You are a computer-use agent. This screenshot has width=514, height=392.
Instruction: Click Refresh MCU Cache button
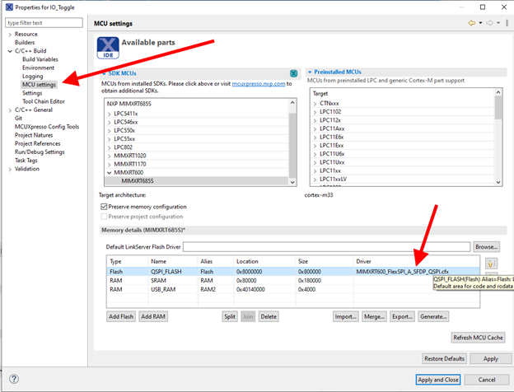click(478, 338)
